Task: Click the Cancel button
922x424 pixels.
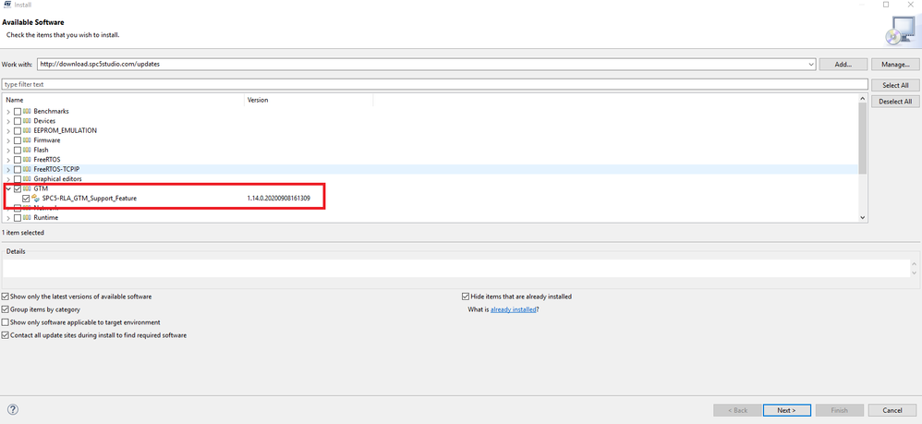Action: click(x=892, y=410)
